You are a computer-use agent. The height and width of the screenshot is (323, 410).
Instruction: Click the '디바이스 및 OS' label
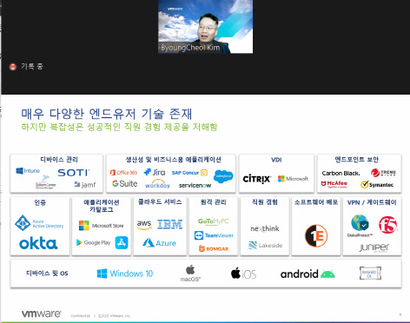click(x=47, y=274)
